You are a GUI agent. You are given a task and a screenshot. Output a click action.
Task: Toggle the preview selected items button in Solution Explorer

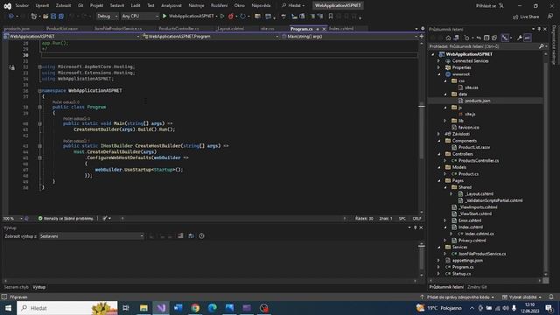[x=528, y=38]
